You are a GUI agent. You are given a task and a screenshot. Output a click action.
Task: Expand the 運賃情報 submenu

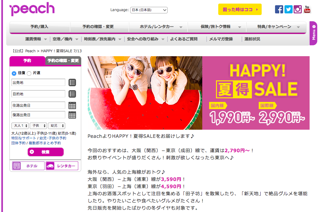[36, 39]
